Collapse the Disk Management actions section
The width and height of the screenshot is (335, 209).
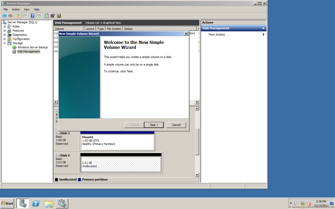click(x=263, y=28)
